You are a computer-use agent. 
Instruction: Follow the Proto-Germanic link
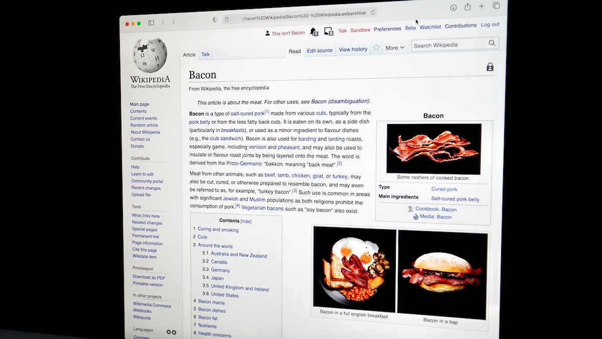point(244,164)
